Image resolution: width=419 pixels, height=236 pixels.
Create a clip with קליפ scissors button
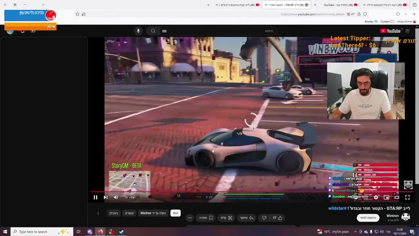(x=226, y=218)
